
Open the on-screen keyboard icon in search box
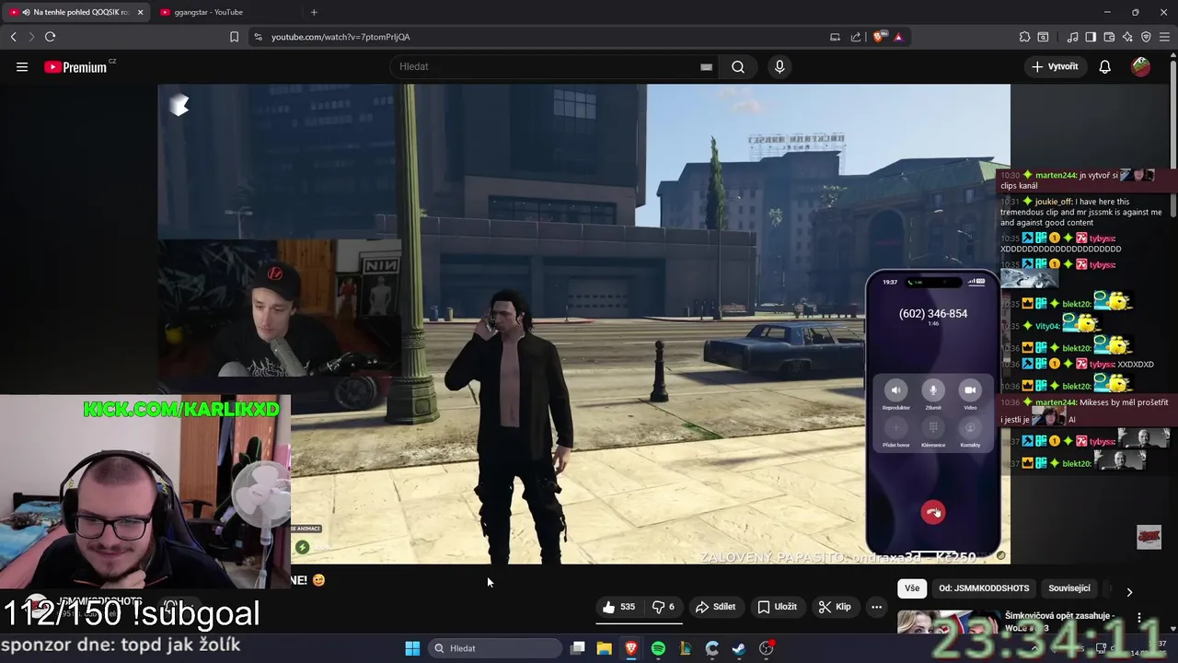706,67
